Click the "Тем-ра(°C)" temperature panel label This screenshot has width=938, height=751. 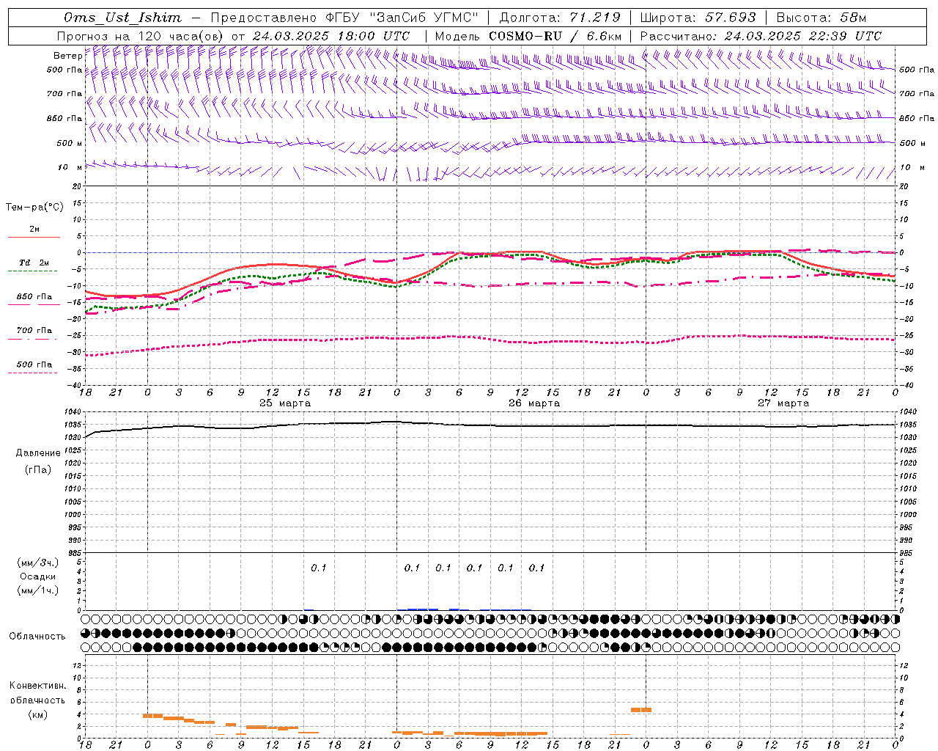[x=34, y=208]
